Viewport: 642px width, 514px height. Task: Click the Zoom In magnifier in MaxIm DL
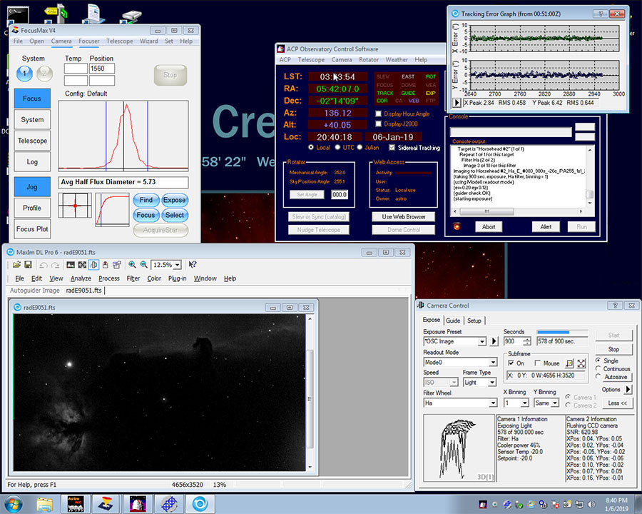click(132, 265)
